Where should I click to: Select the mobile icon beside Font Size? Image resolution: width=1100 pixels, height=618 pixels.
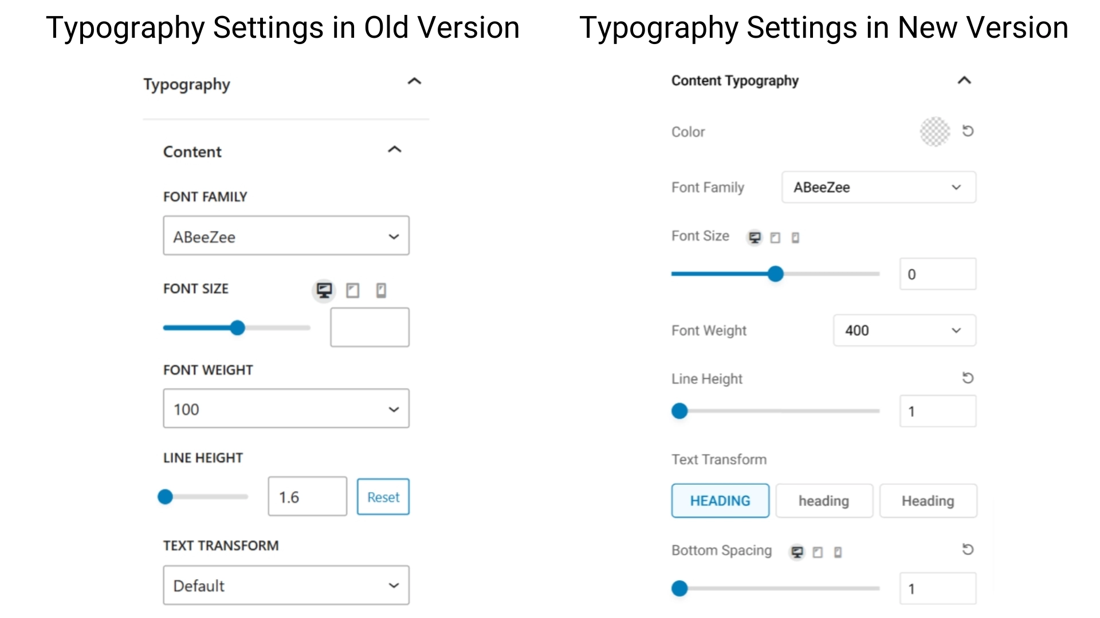tap(795, 237)
